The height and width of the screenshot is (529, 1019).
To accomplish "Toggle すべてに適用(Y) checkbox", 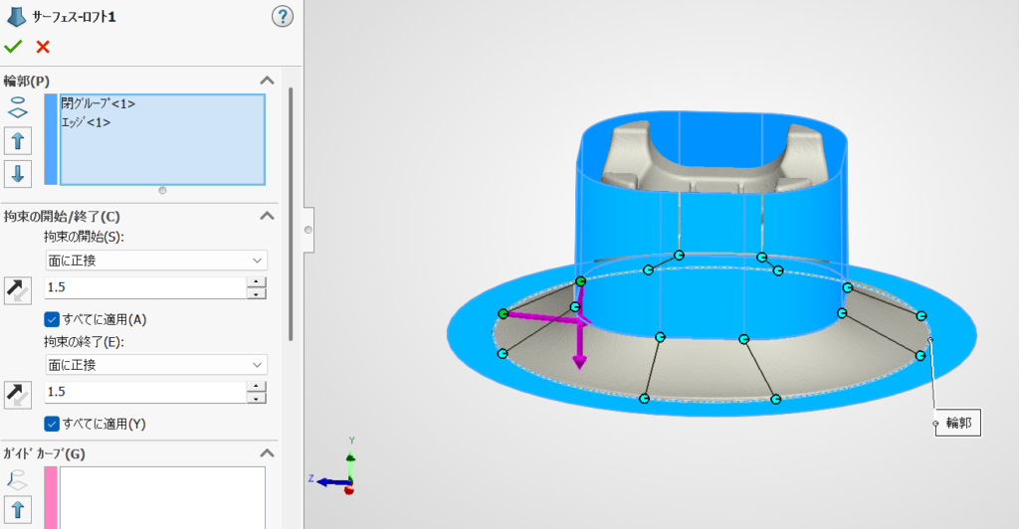I will (52, 424).
